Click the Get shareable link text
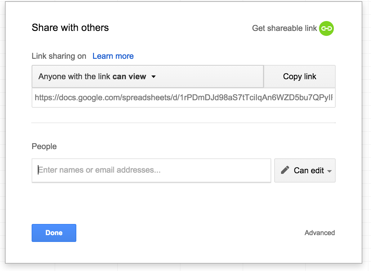 point(284,28)
